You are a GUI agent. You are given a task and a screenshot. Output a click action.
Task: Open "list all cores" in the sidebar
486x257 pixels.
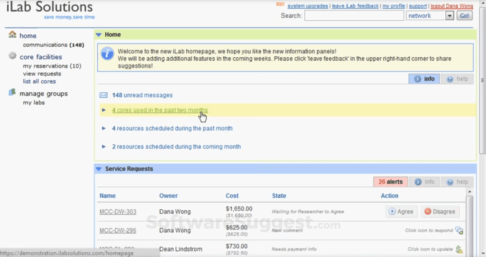(x=39, y=81)
